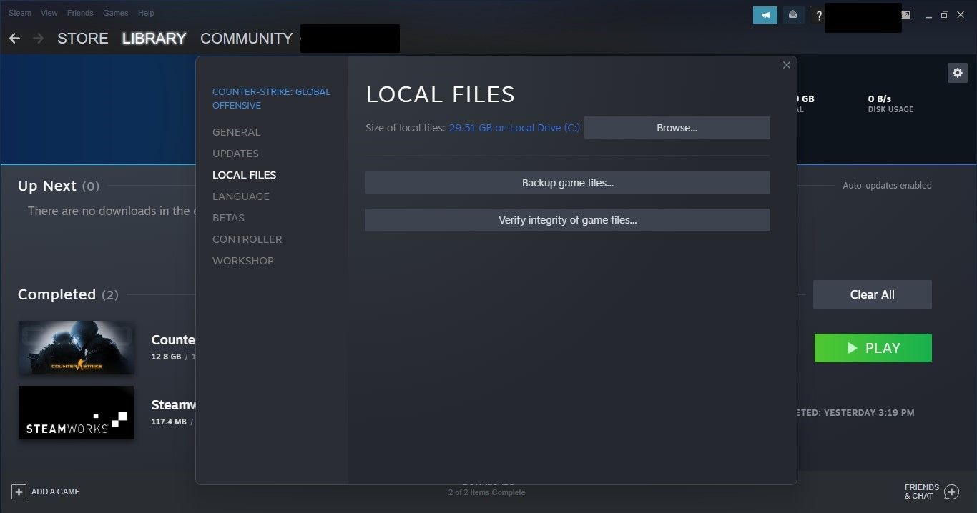Viewport: 977px width, 513px height.
Task: Close the Local Files properties dialog
Action: (x=787, y=65)
